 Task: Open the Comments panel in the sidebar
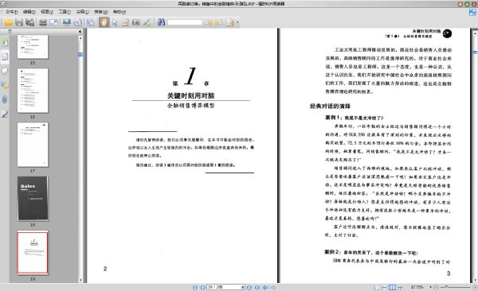[x=5, y=85]
